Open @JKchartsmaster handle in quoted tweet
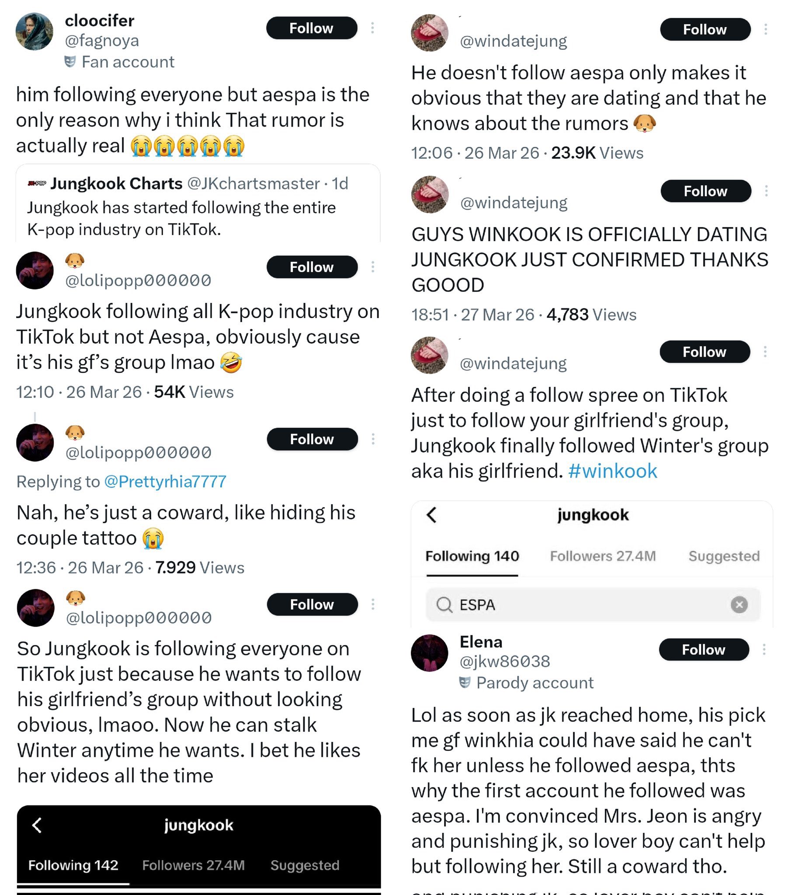788x895 pixels. click(253, 184)
